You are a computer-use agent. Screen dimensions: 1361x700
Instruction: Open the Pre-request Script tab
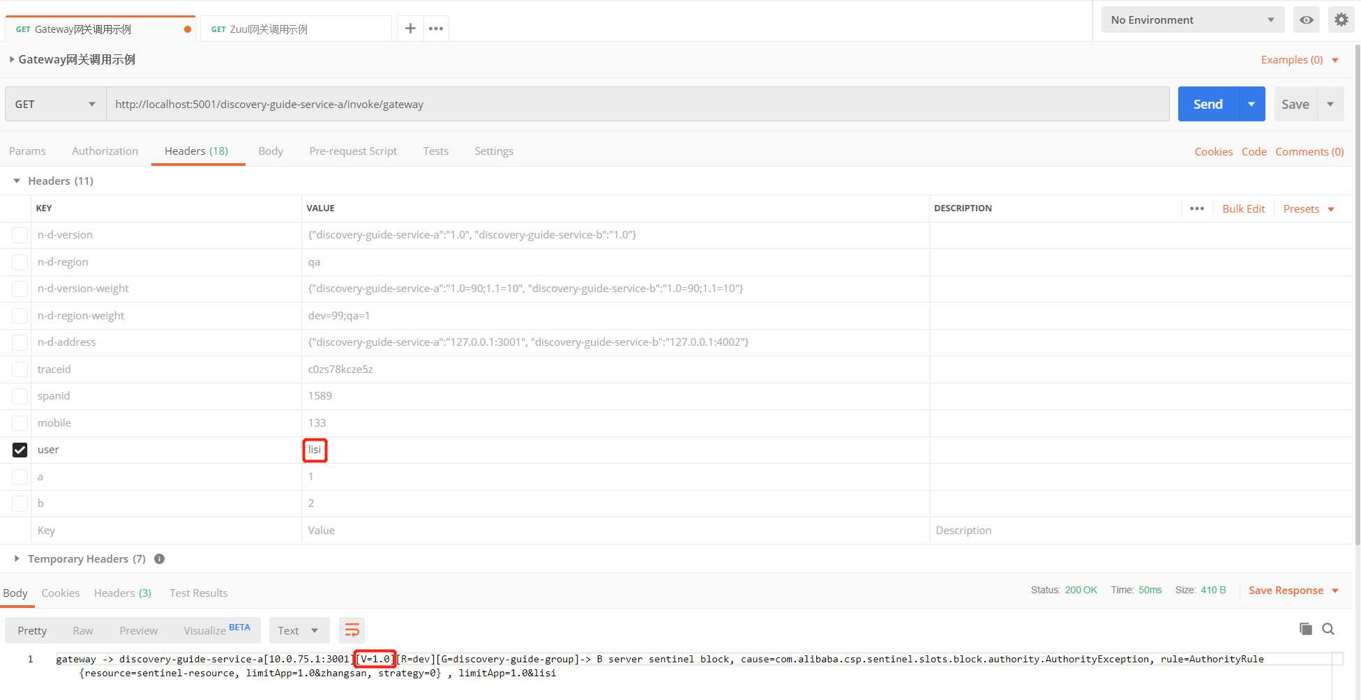[x=353, y=151]
